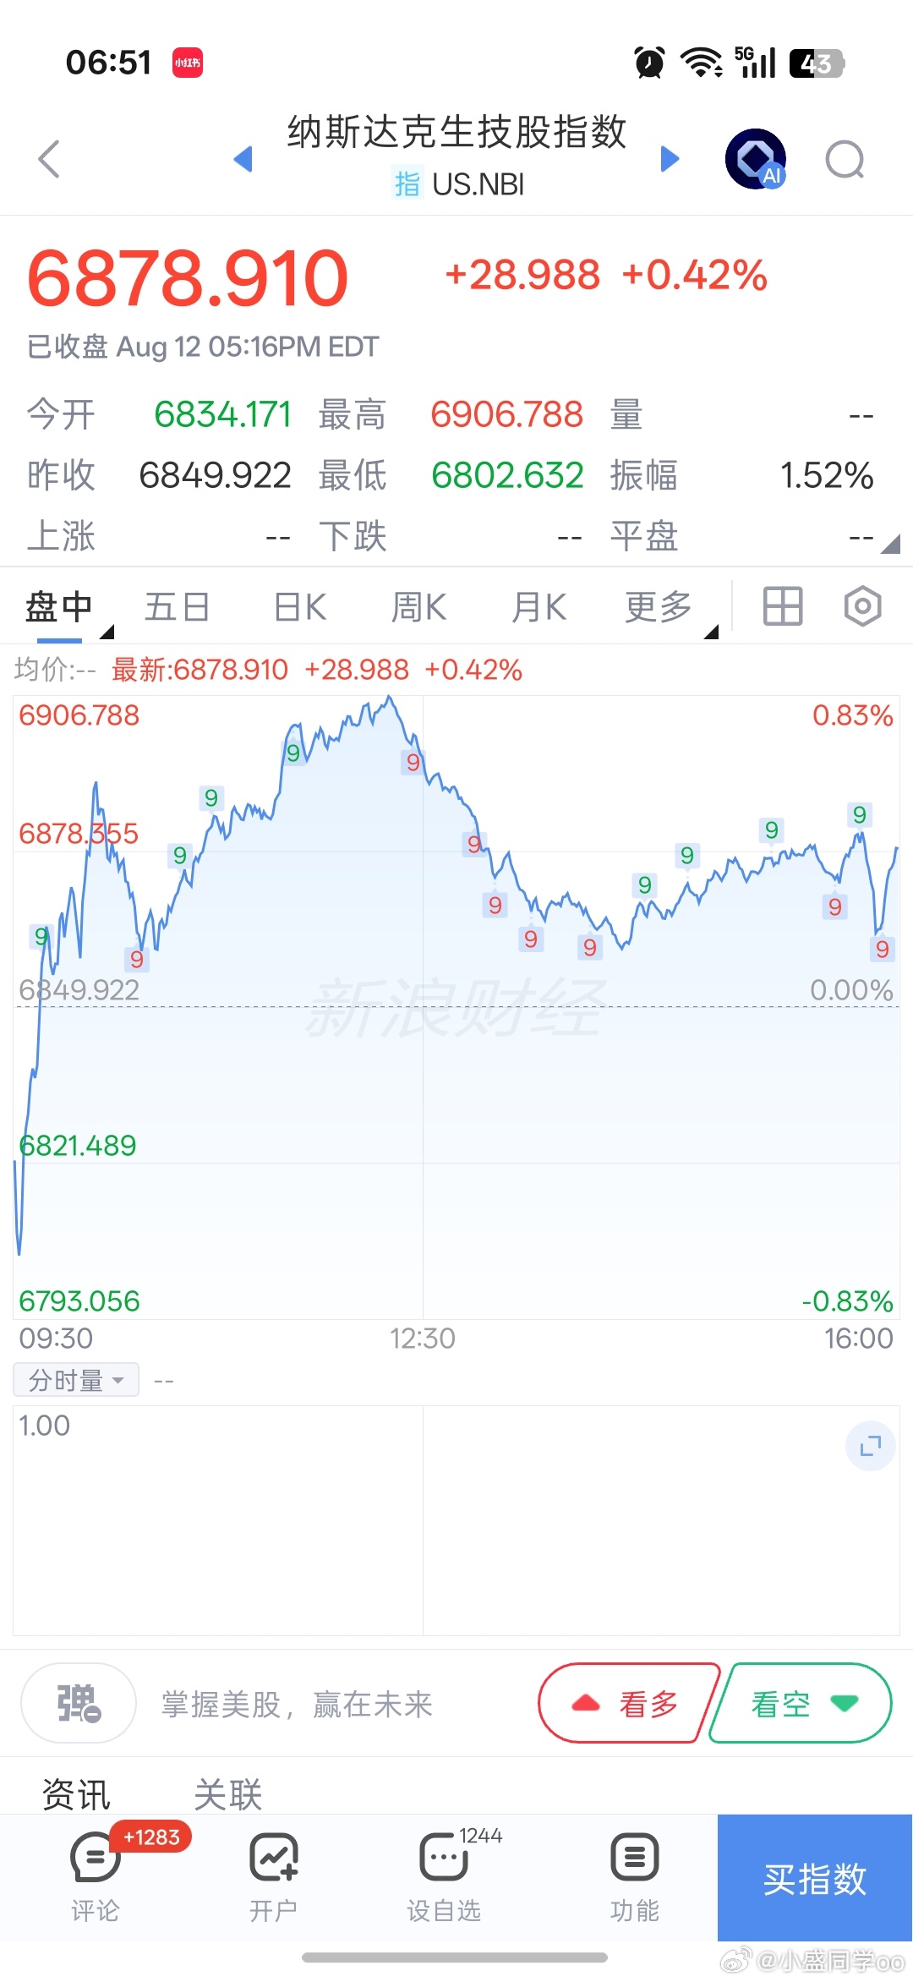Open the AI assistant icon

click(756, 159)
